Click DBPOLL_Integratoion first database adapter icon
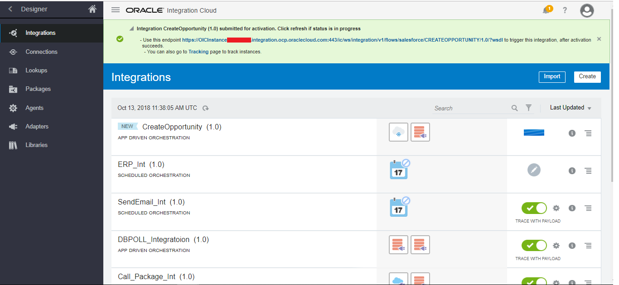 [398, 245]
